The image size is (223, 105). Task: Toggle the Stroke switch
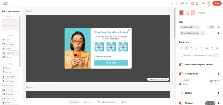click(181, 93)
